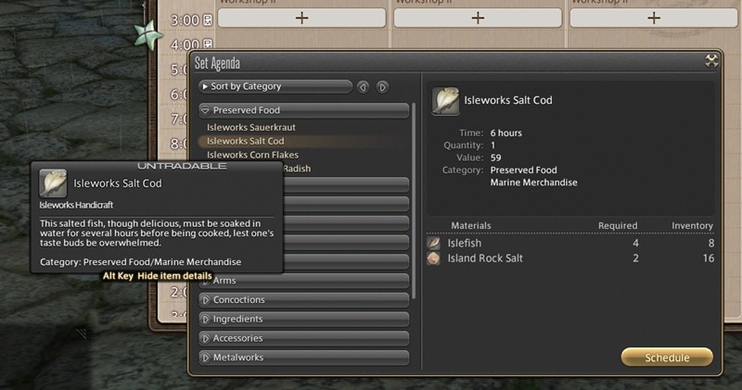Add agenda to first workshop plus slot

pyautogui.click(x=302, y=18)
